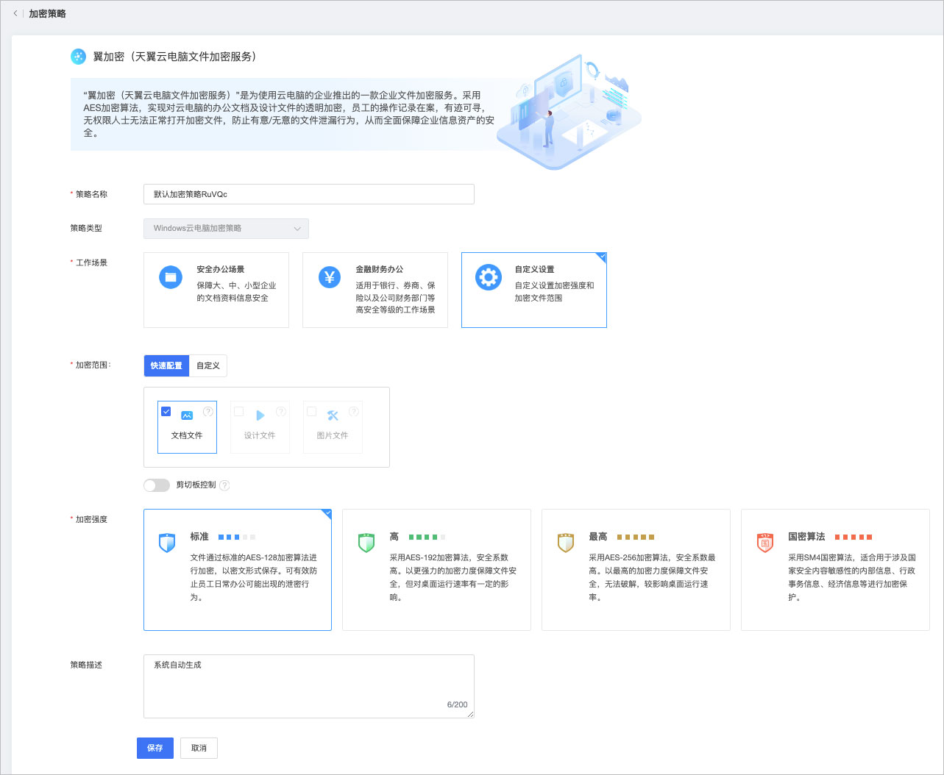Click the 翼加密 service logo icon
Image resolution: width=944 pixels, height=775 pixels.
coord(78,57)
